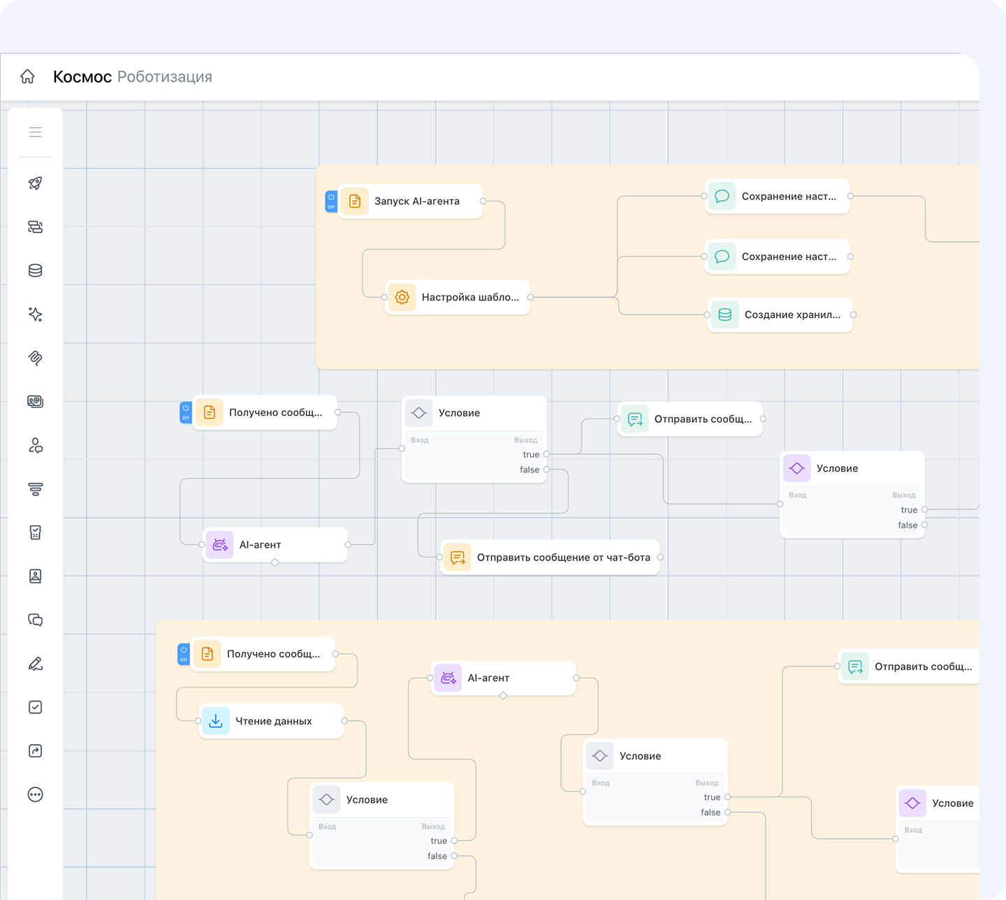Open the rocket icon in the sidebar
Viewport: 1006px width, 900px height.
tap(35, 183)
